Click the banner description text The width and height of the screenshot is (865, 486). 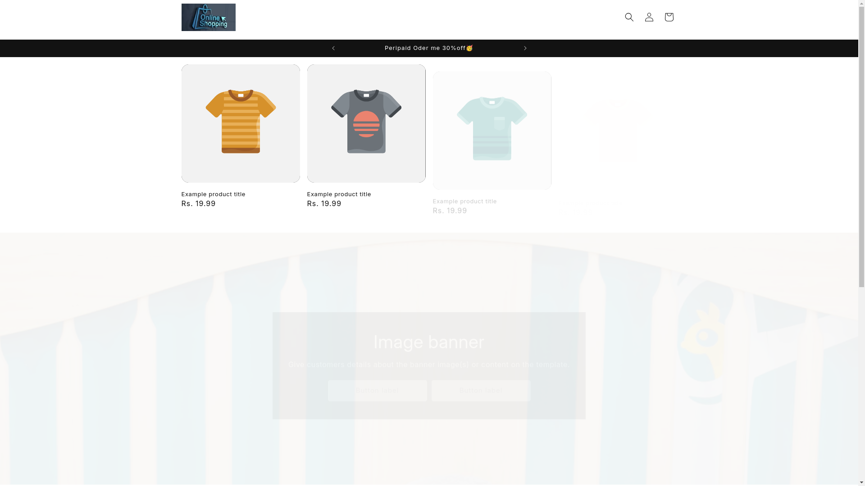click(428, 364)
